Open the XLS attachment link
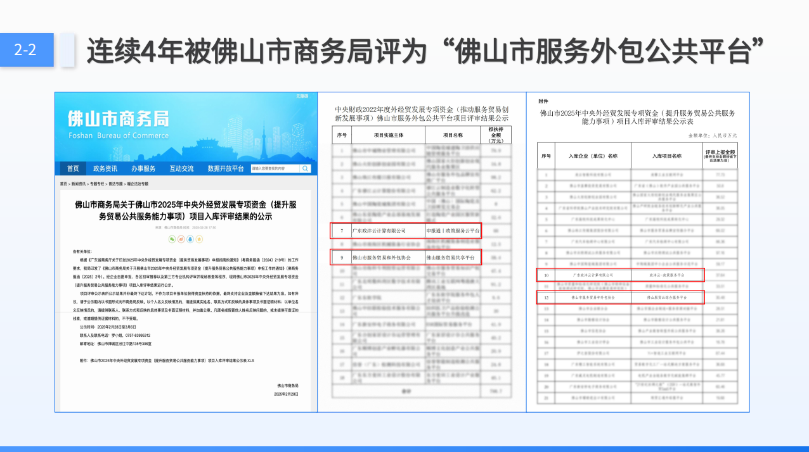809x452 pixels. coord(171,359)
